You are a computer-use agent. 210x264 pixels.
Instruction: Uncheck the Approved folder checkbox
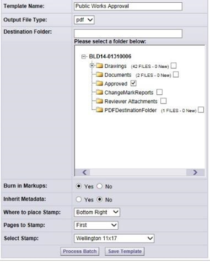pos(133,83)
